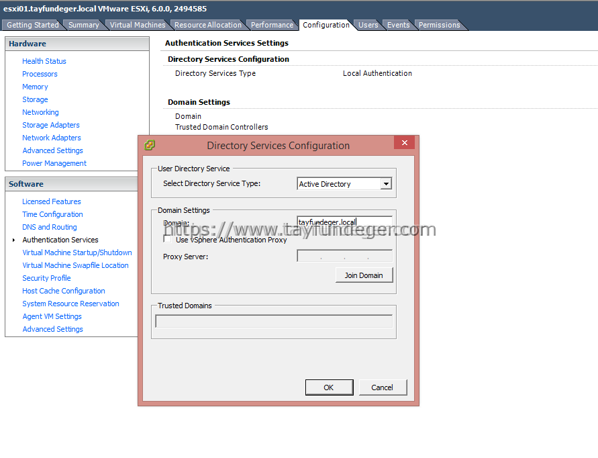Open Network Adapters link
This screenshot has height=458, width=598.
pos(52,138)
